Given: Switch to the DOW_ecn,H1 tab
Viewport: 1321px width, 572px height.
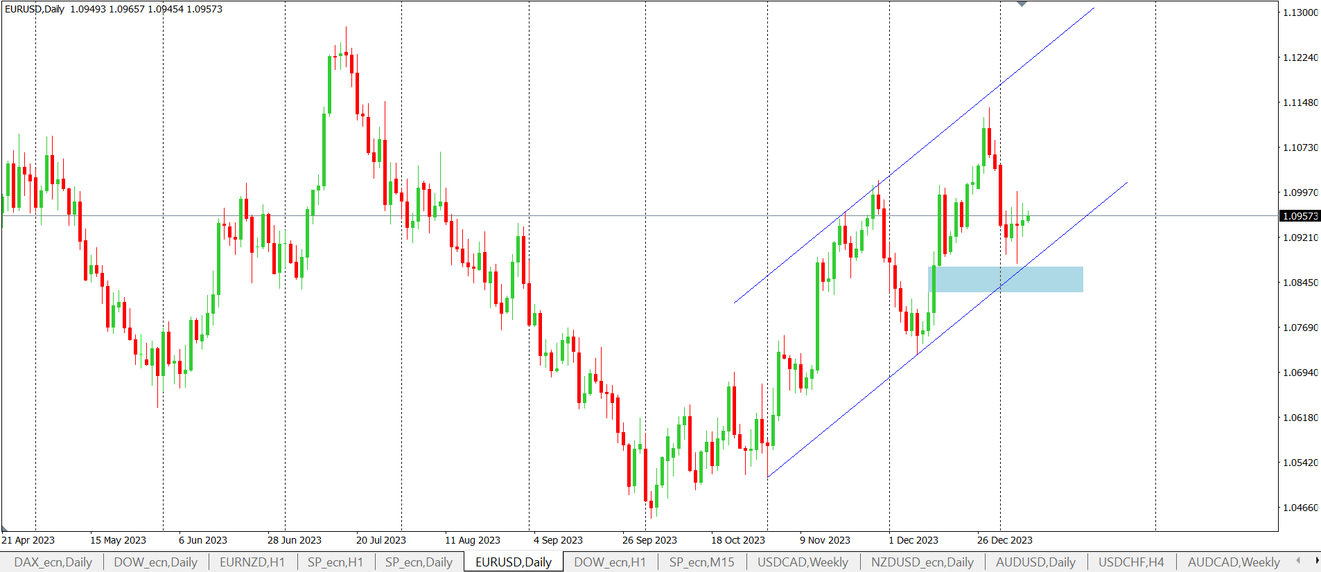Looking at the screenshot, I should coord(610,562).
